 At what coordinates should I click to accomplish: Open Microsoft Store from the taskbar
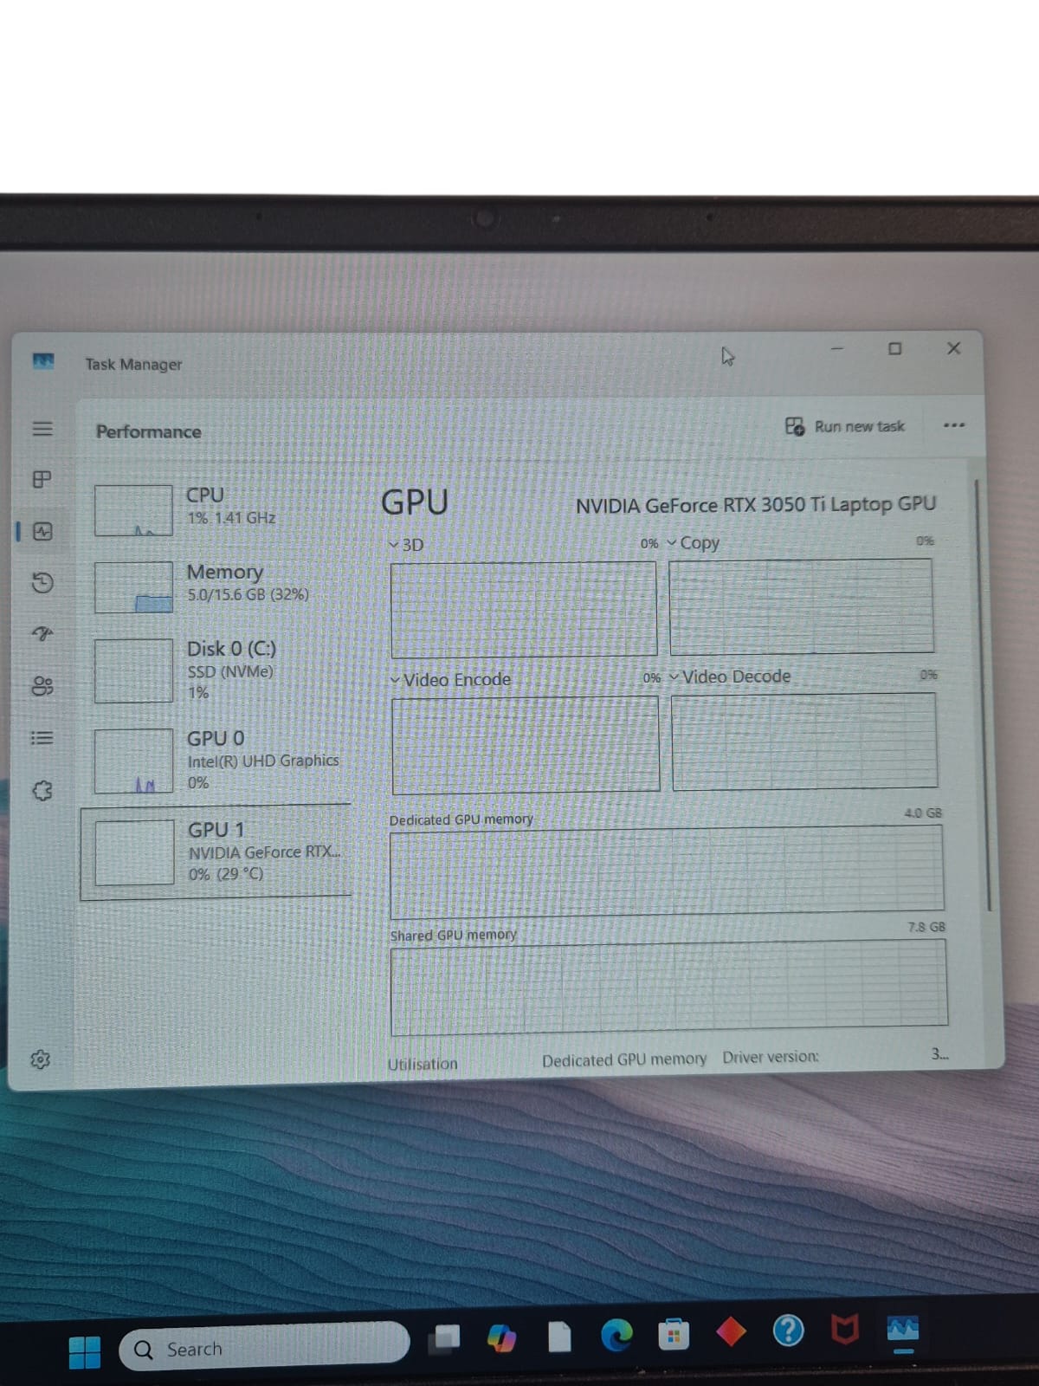pyautogui.click(x=674, y=1335)
